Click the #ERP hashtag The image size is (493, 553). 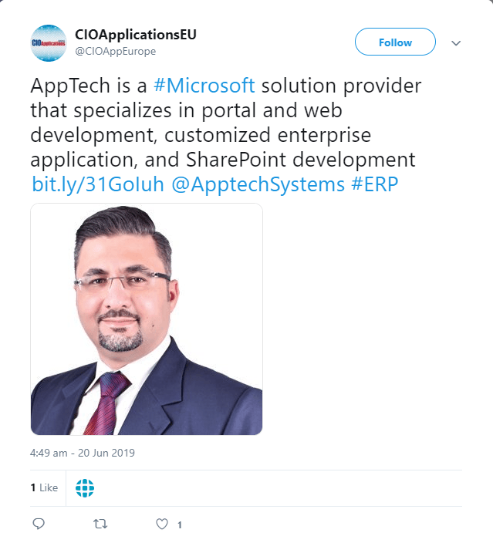point(377,185)
